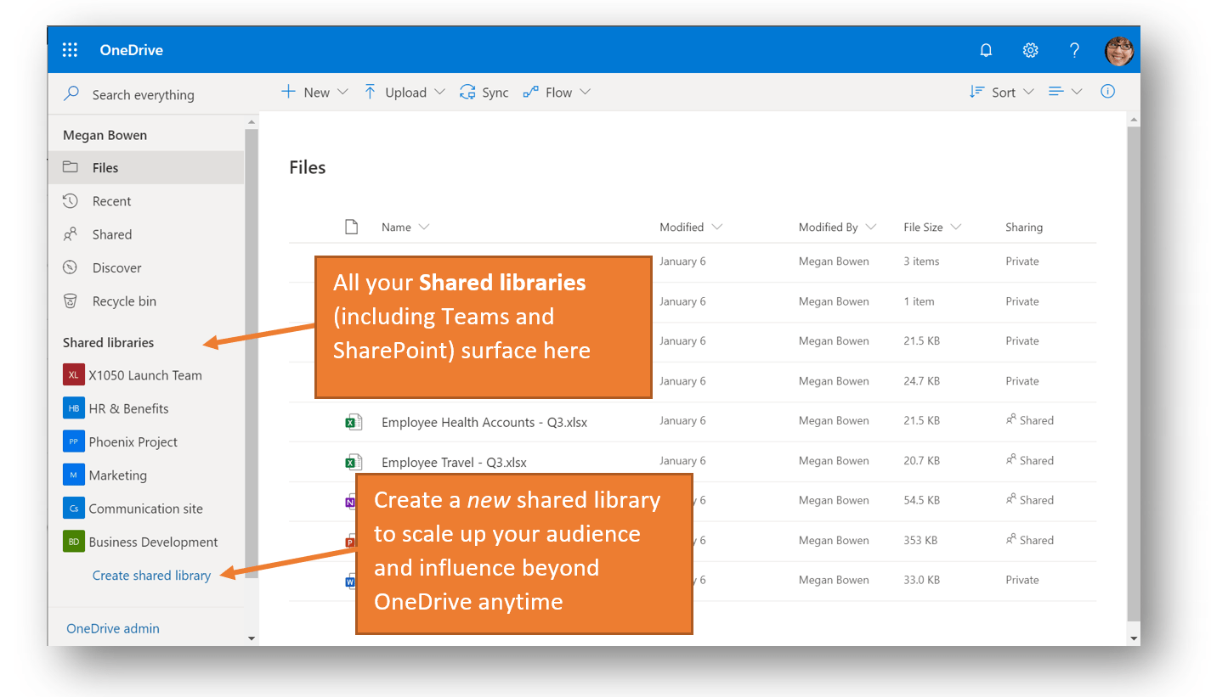Open the OneDrive admin link
Screen dimensions: 1211x697
tap(112, 628)
